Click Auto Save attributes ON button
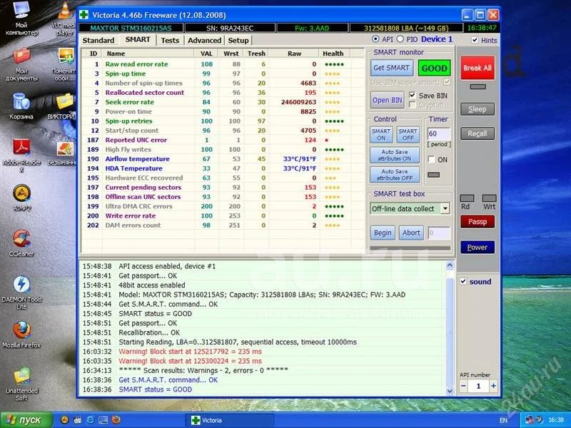This screenshot has width=571, height=428. pos(395,155)
